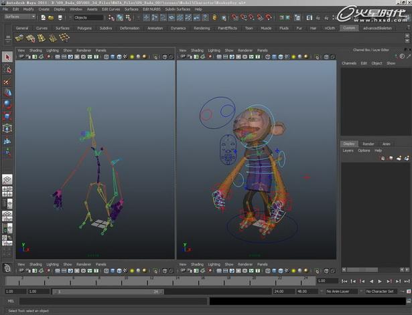This screenshot has width=412, height=315.
Task: Click the 48.00 animation end field
Action: [x=307, y=292]
